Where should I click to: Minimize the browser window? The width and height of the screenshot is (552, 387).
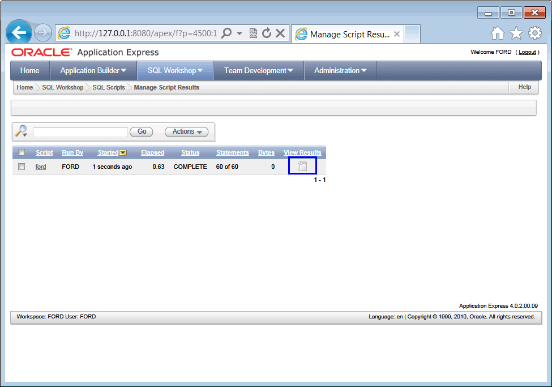pyautogui.click(x=488, y=12)
